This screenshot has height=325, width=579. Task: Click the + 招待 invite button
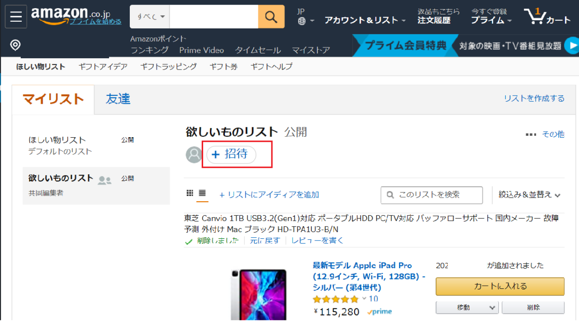[x=231, y=154]
